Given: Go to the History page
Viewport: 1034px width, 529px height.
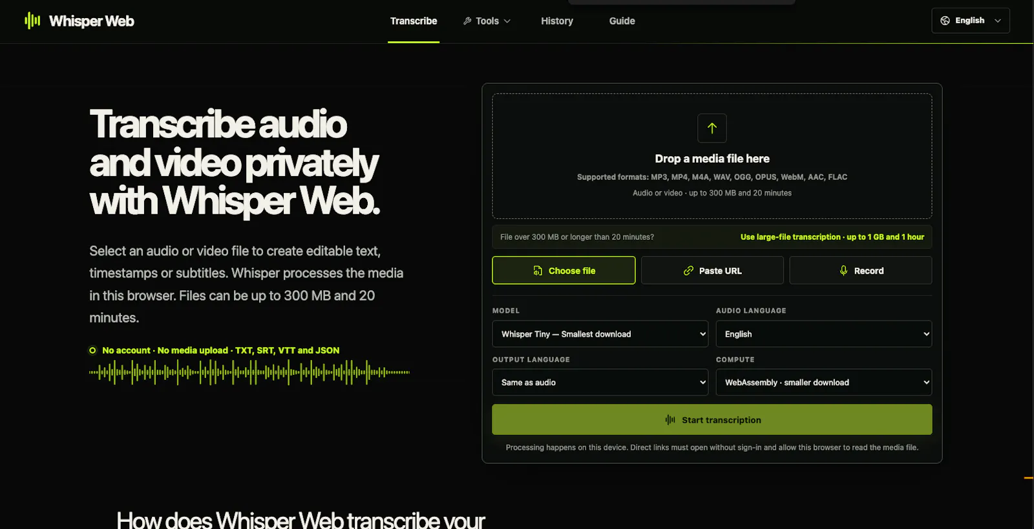Looking at the screenshot, I should (x=557, y=21).
